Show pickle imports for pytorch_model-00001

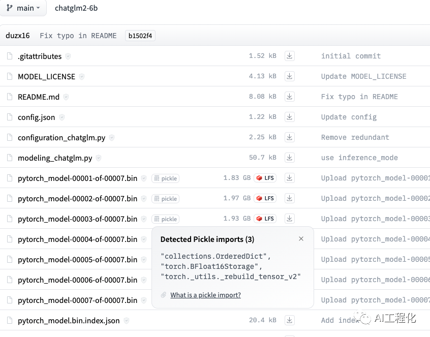tap(166, 178)
